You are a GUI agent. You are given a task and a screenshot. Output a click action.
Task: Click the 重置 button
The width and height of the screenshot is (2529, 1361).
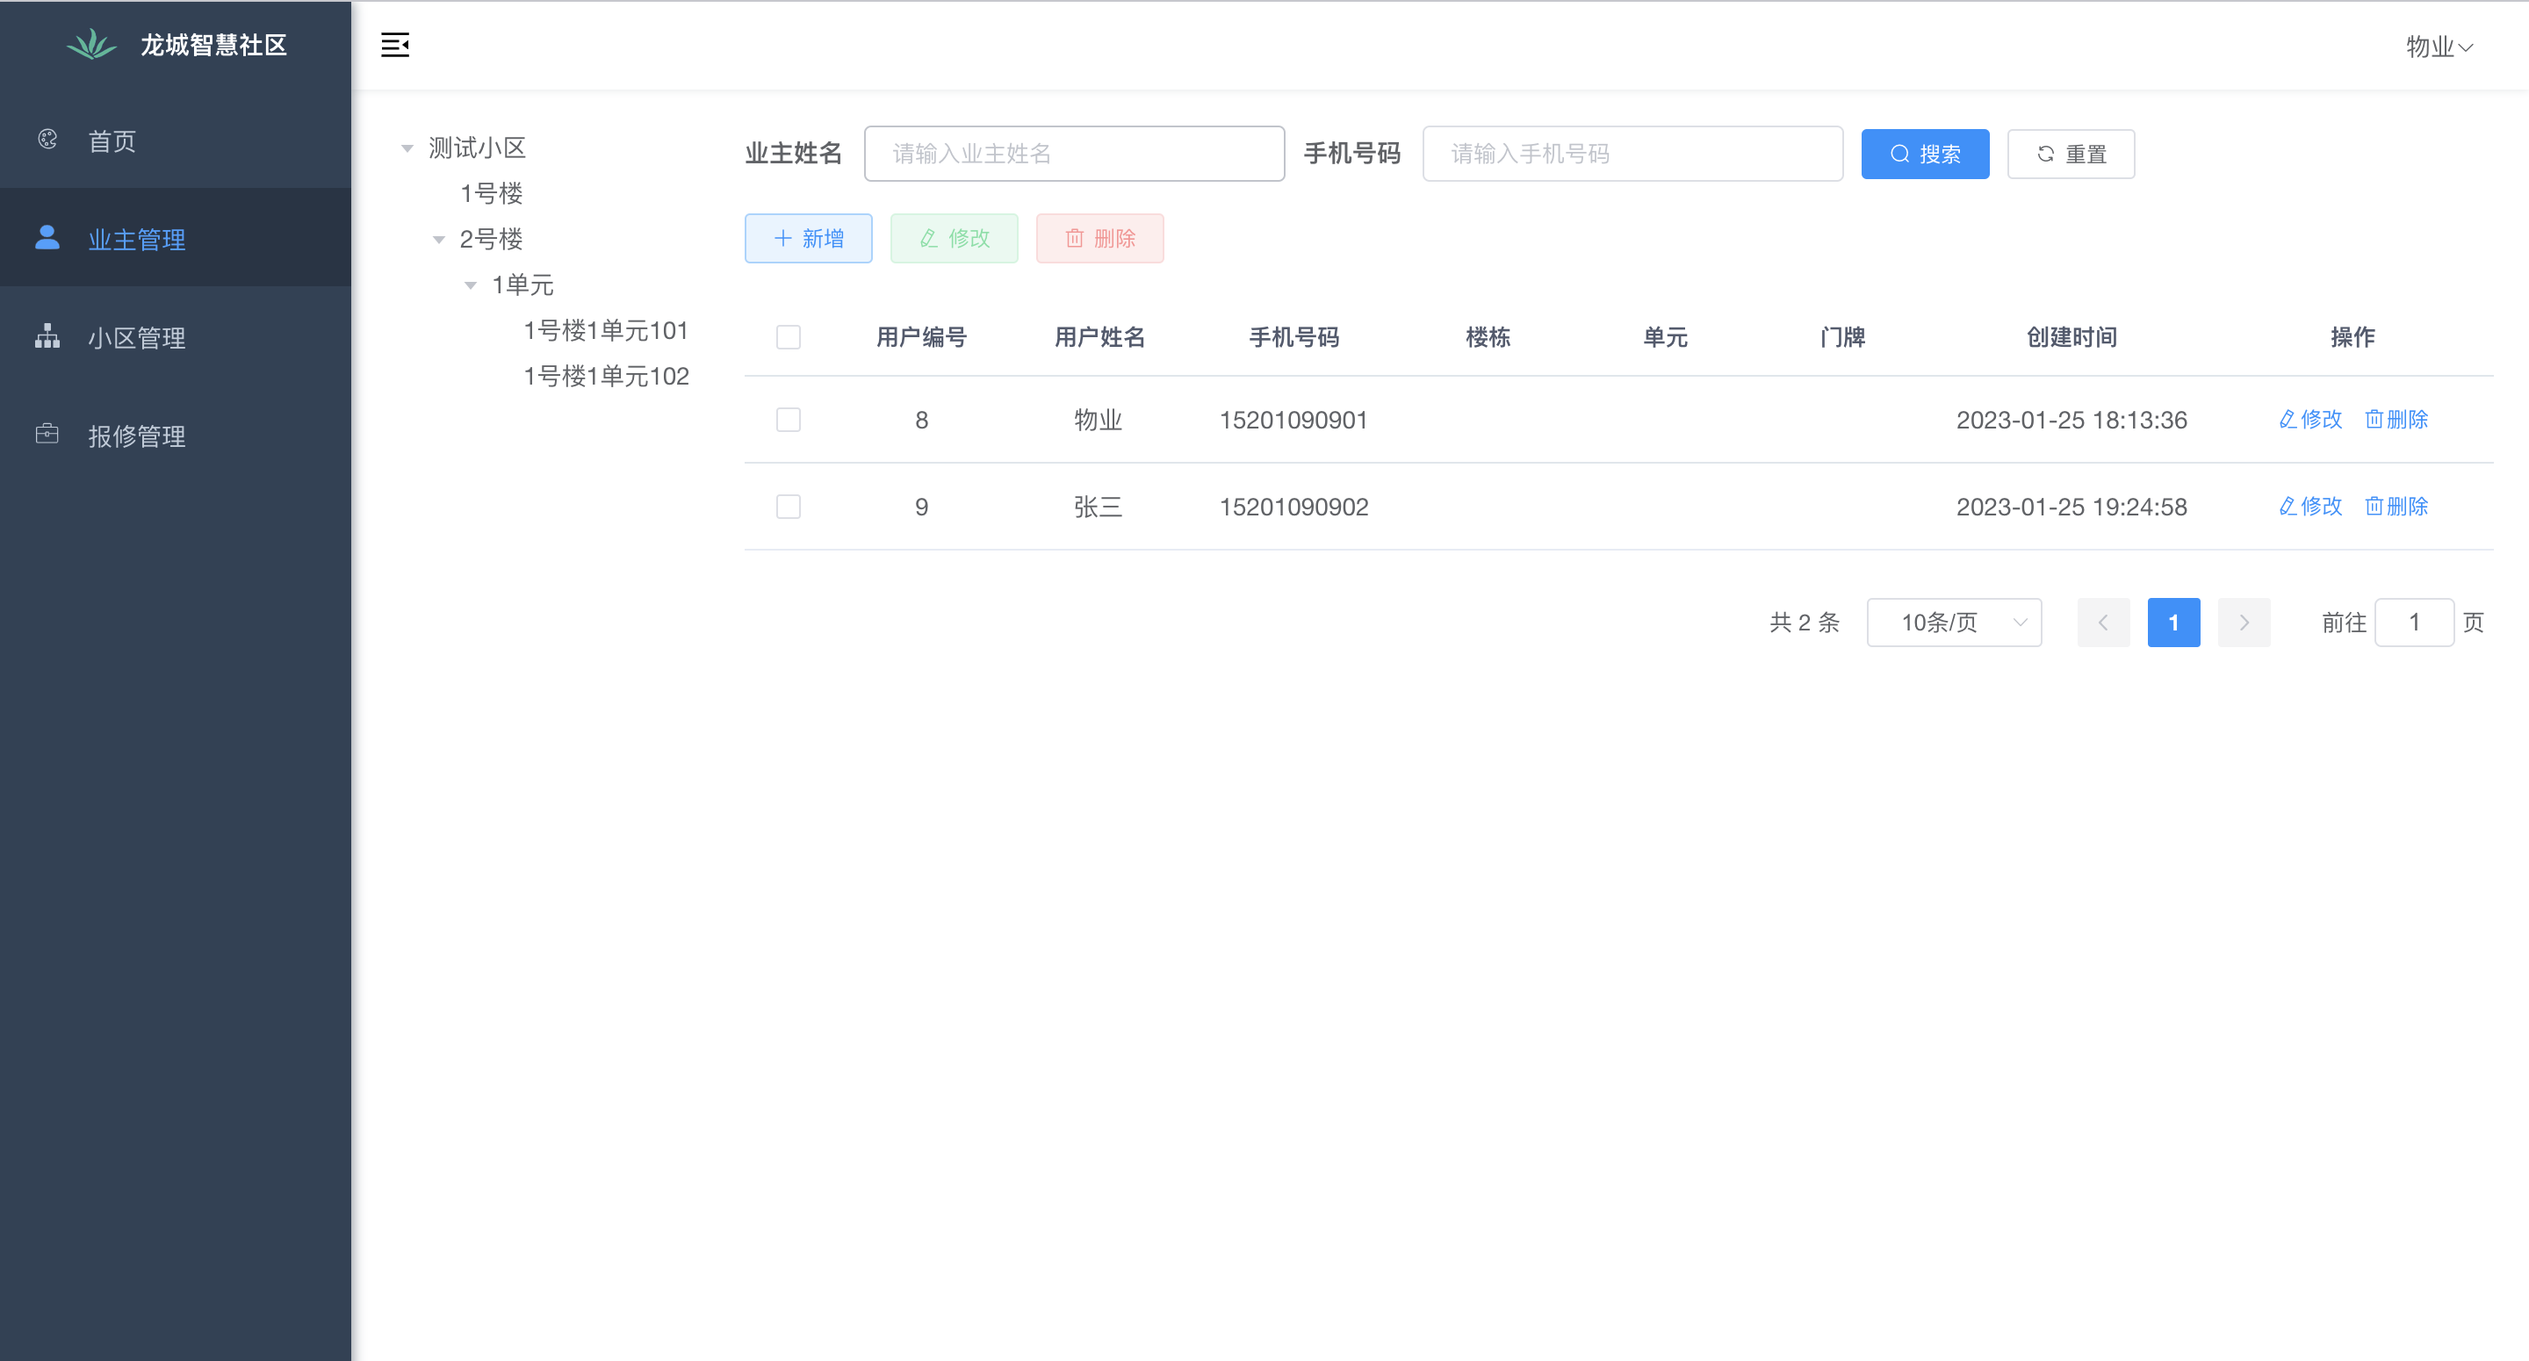pyautogui.click(x=2071, y=155)
